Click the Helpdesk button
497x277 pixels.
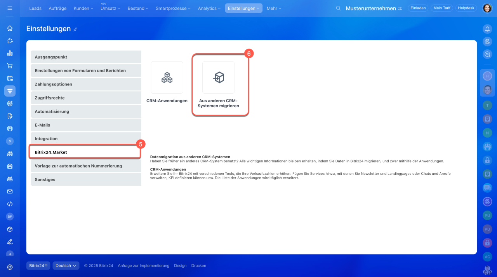[466, 8]
